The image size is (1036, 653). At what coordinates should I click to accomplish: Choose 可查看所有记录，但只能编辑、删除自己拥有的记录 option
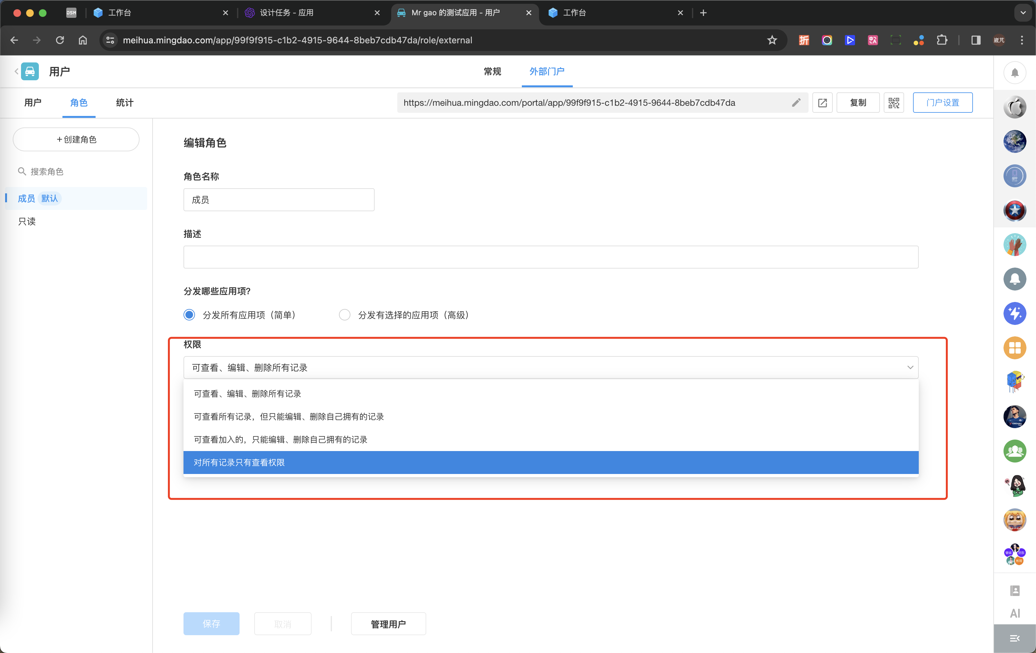coord(289,416)
